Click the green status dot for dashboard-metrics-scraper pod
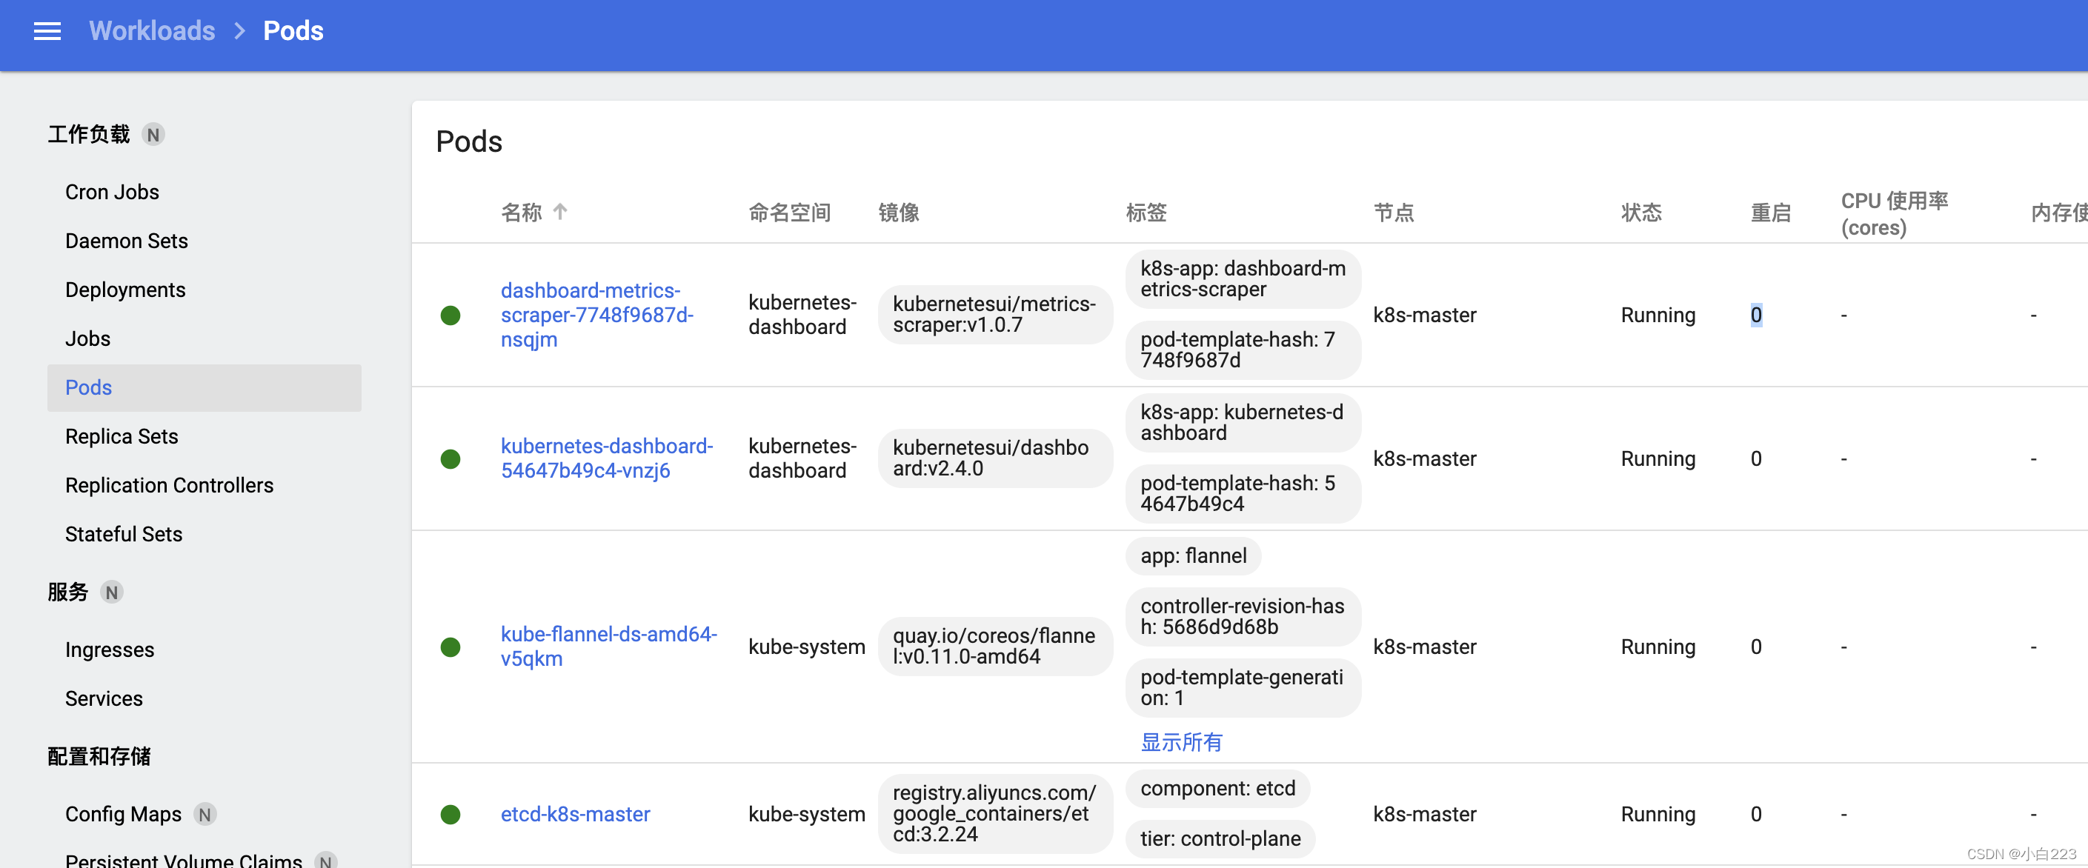This screenshot has height=868, width=2088. 450,316
